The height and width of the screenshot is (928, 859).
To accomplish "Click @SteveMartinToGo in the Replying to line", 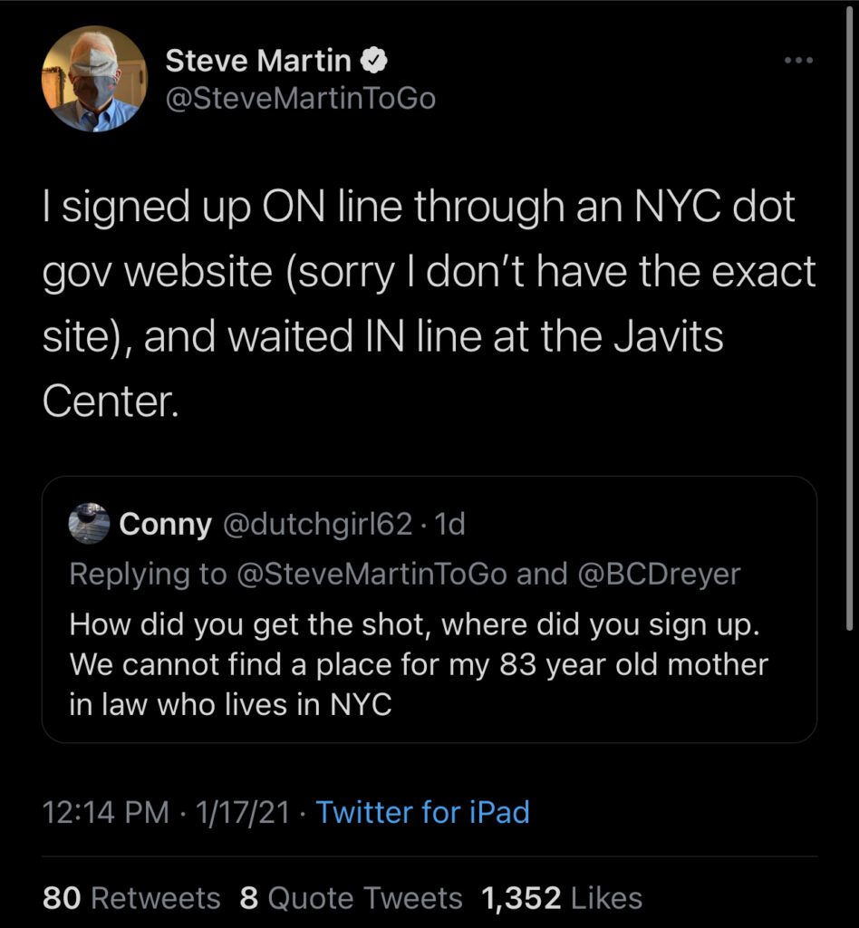I will [x=371, y=575].
